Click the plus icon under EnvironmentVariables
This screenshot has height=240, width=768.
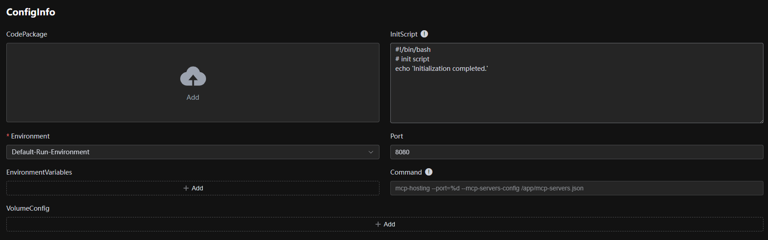pyautogui.click(x=186, y=188)
